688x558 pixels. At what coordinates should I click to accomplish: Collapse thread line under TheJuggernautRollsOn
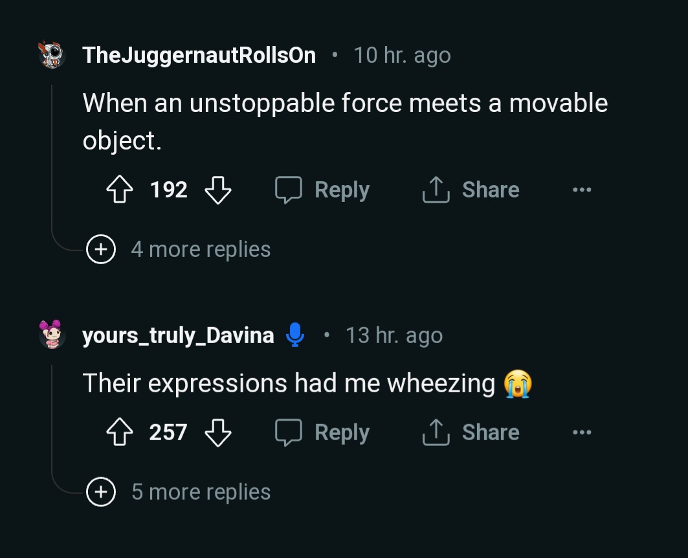point(52,162)
